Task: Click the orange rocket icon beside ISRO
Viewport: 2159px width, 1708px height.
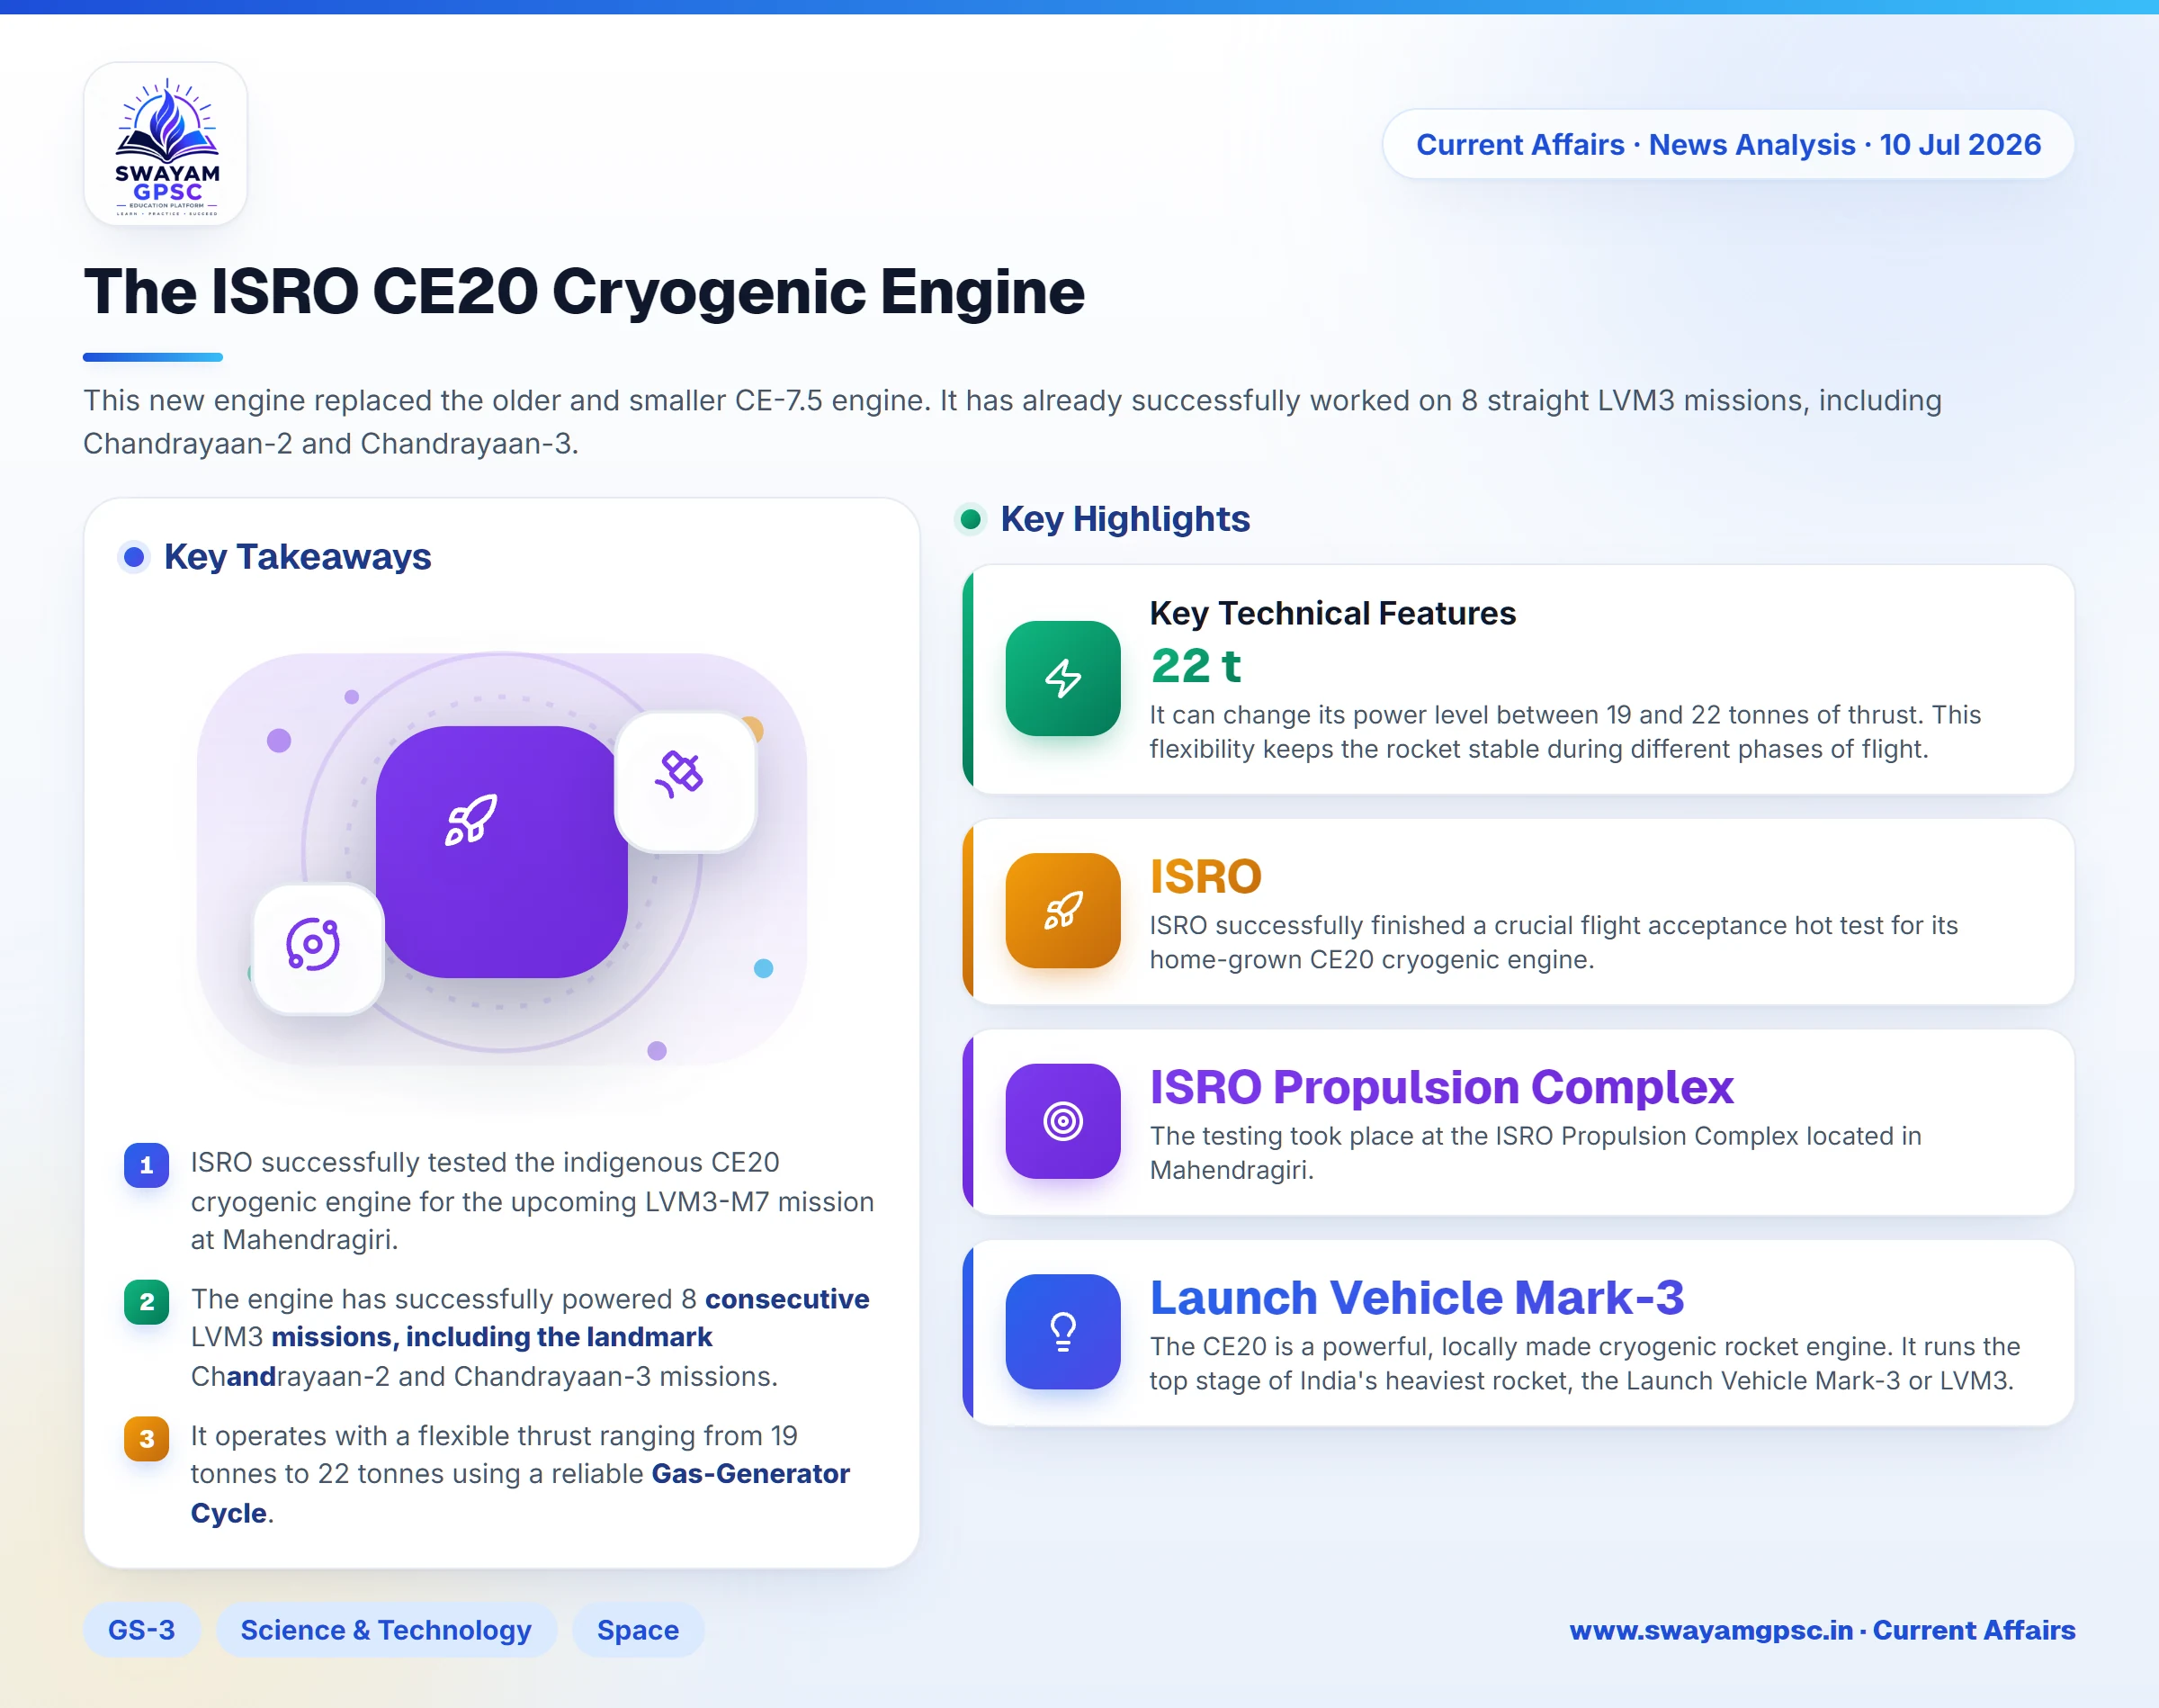Action: pyautogui.click(x=1062, y=910)
